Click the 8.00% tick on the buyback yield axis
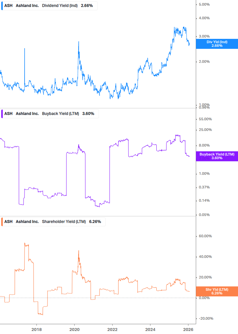 pos(204,145)
